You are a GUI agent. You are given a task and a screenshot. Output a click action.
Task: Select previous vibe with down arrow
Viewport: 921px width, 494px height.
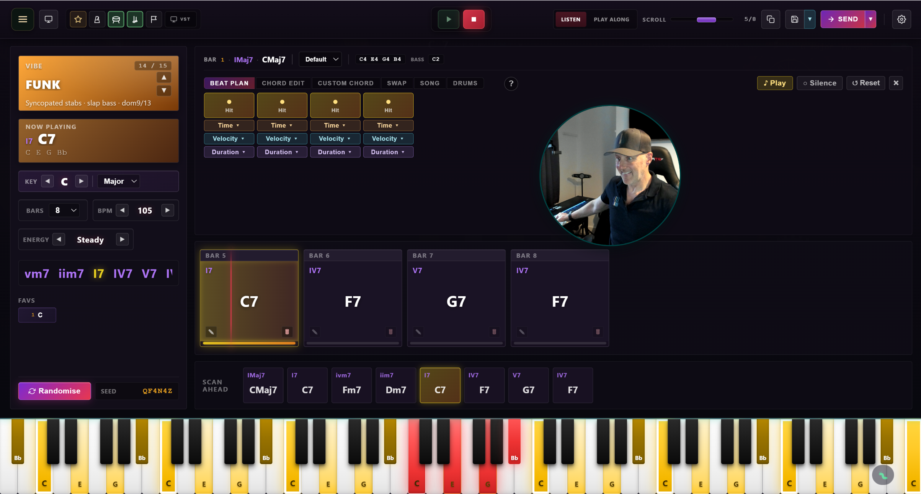164,90
